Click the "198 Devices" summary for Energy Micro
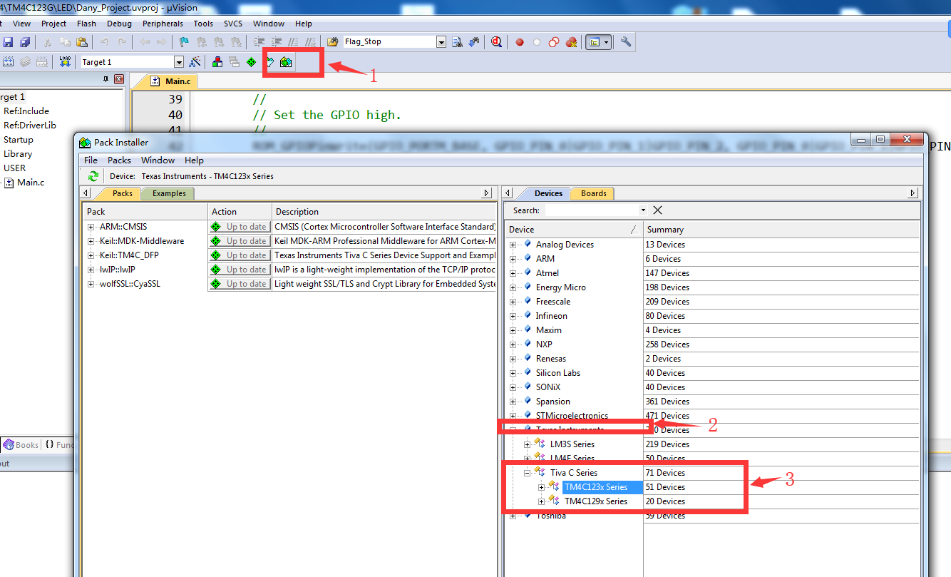This screenshot has width=951, height=577. point(667,287)
